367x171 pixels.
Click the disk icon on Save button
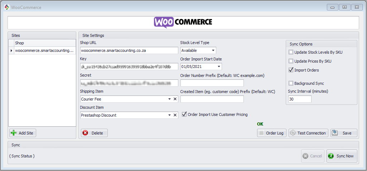point(335,133)
